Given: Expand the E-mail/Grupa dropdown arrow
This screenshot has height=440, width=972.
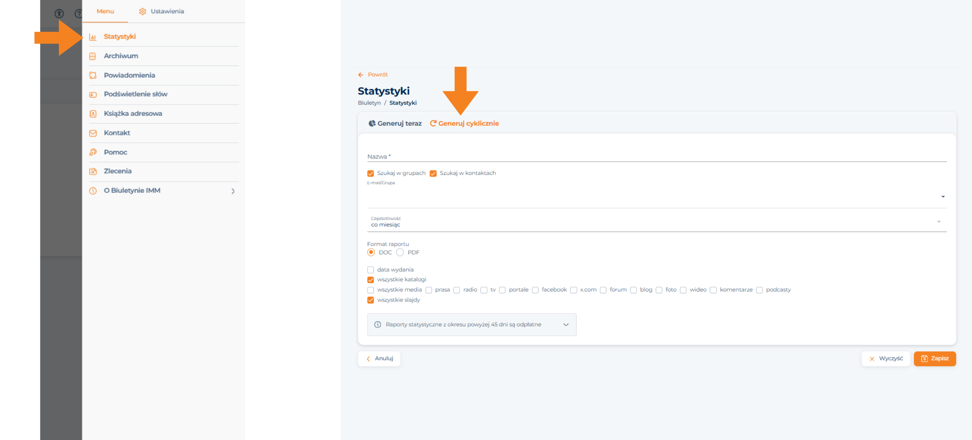Looking at the screenshot, I should 943,197.
